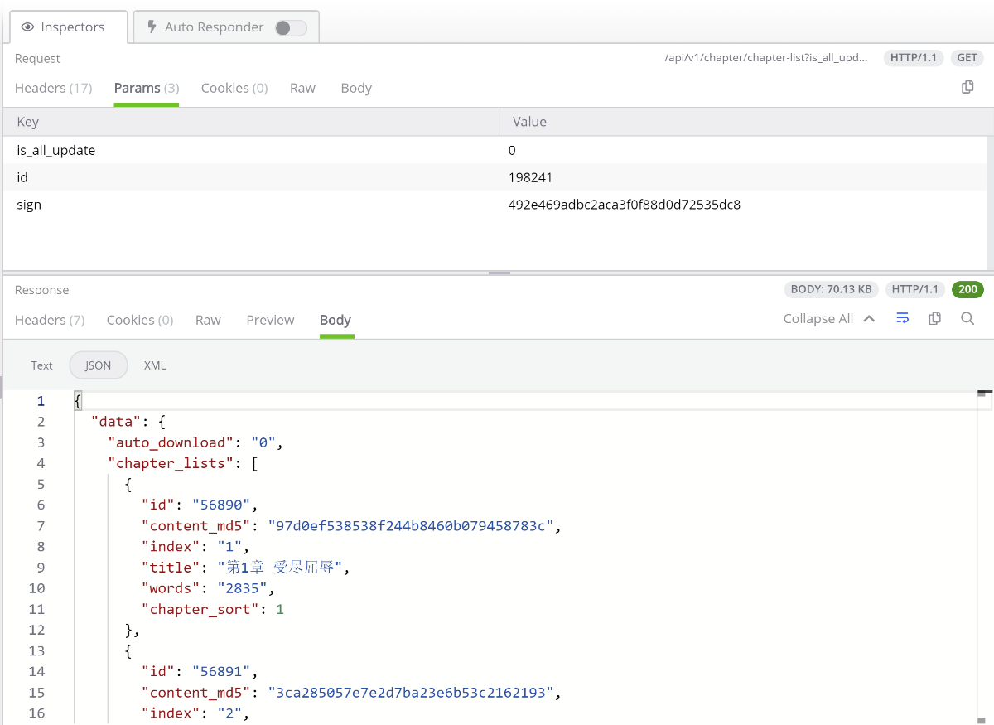This screenshot has height=725, width=994.
Task: Select the JSON format button
Action: click(x=99, y=365)
